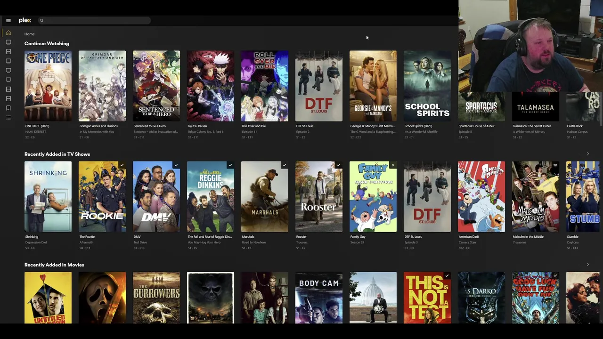
Task: Click the watched checkmark badge on DMV poster
Action: 176,165
